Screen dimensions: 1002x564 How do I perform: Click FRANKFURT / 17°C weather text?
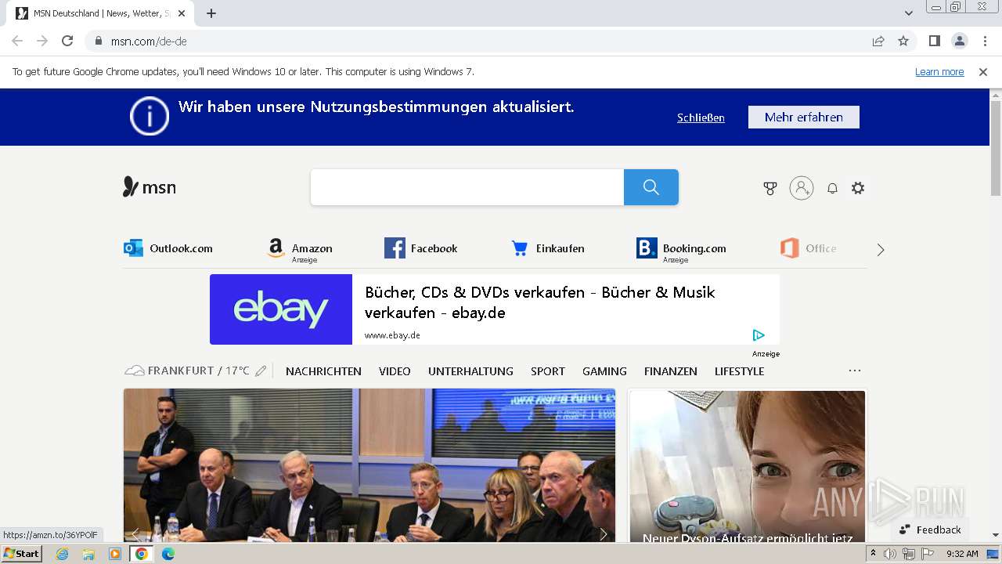coord(199,371)
